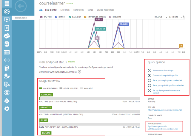Click the courselearner page title
191x136 pixels.
(52, 3)
